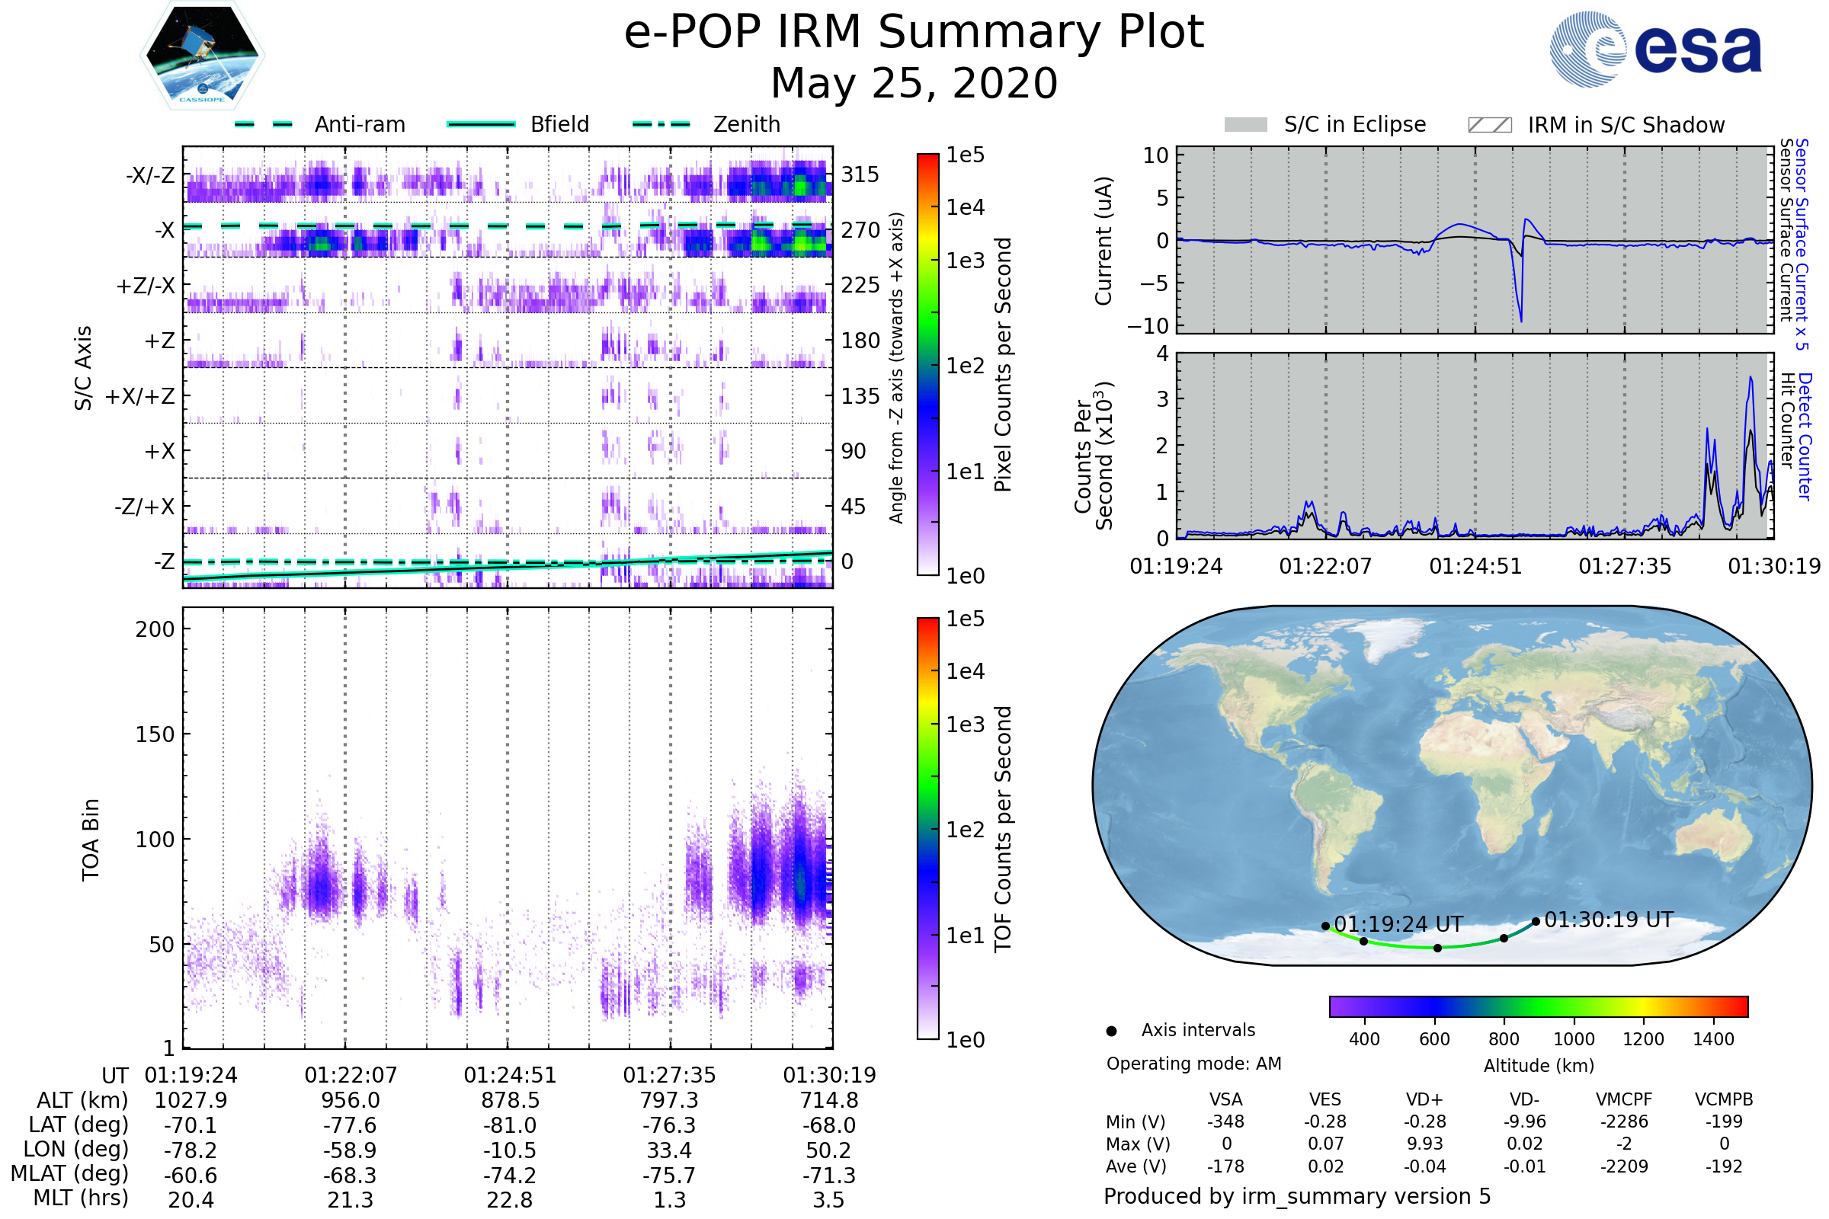Click the ESA logo
Viewport: 1829px width, 1219px height.
1654,49
